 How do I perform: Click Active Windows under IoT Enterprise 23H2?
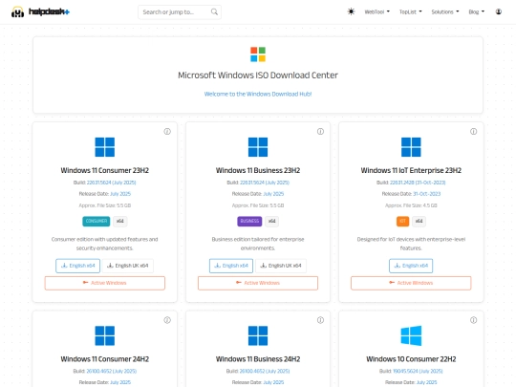[x=411, y=283]
